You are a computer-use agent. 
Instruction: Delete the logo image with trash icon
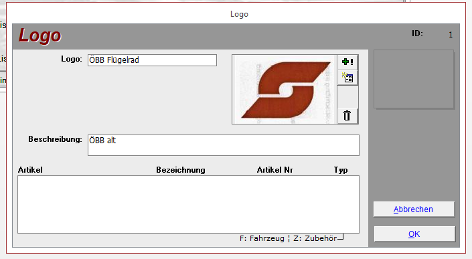(347, 116)
